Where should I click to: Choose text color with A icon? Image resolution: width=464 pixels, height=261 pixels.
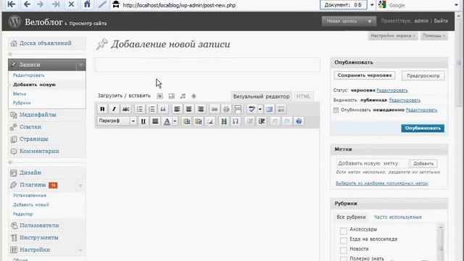coord(167,121)
